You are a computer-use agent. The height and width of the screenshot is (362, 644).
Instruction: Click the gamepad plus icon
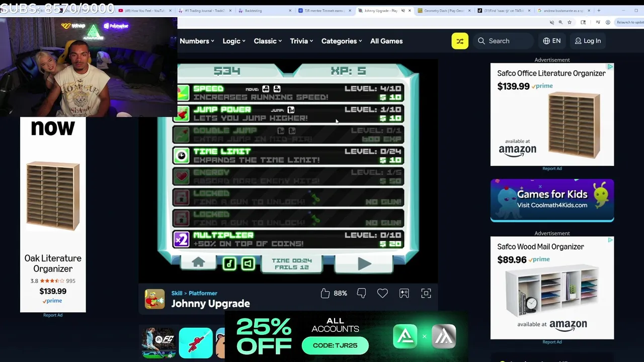tap(404, 293)
